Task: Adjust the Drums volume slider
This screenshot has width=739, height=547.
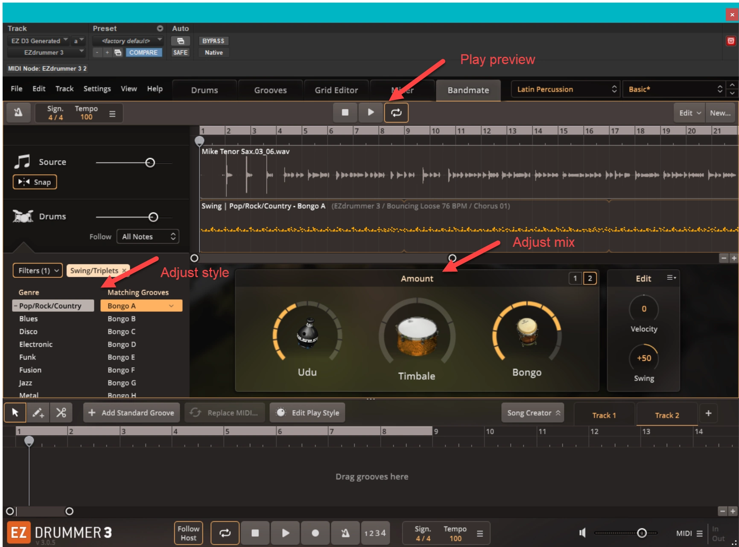Action: coord(153,217)
